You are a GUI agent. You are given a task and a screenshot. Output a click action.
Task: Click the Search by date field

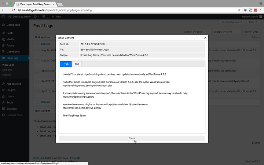tap(197, 32)
